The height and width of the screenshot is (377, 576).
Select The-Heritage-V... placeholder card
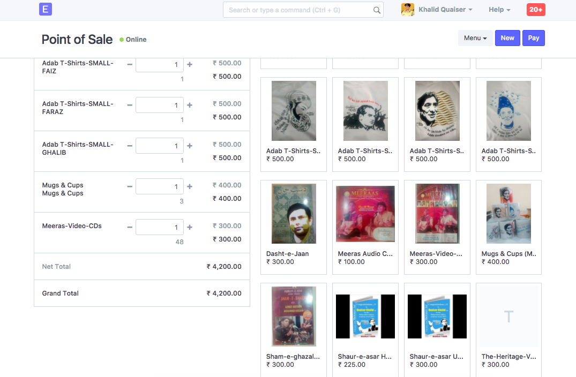(x=509, y=316)
